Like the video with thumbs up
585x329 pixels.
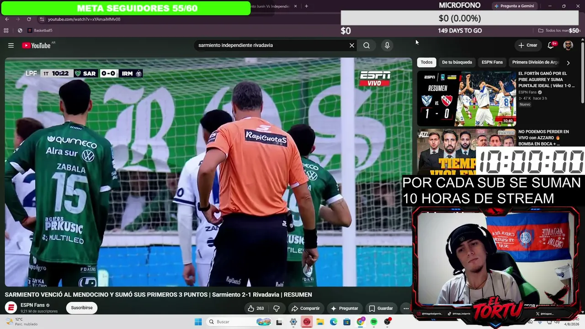click(x=256, y=308)
